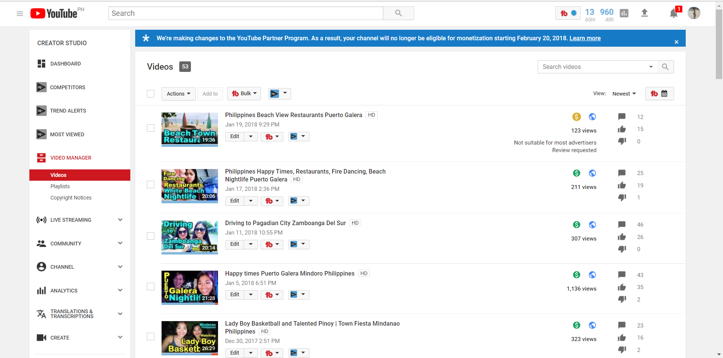
Task: Open the View Newest sort dropdown
Action: [624, 94]
